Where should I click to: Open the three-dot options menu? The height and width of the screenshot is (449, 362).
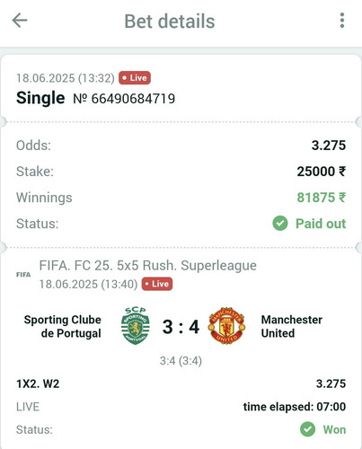click(342, 21)
